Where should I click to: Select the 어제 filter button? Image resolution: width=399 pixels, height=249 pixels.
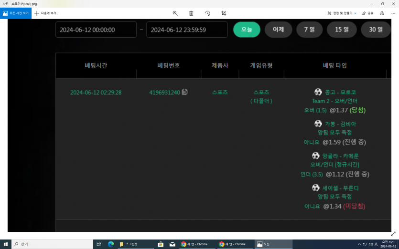pyautogui.click(x=279, y=30)
